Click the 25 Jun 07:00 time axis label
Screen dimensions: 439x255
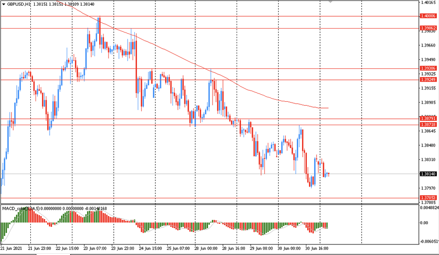pyautogui.click(x=178, y=248)
